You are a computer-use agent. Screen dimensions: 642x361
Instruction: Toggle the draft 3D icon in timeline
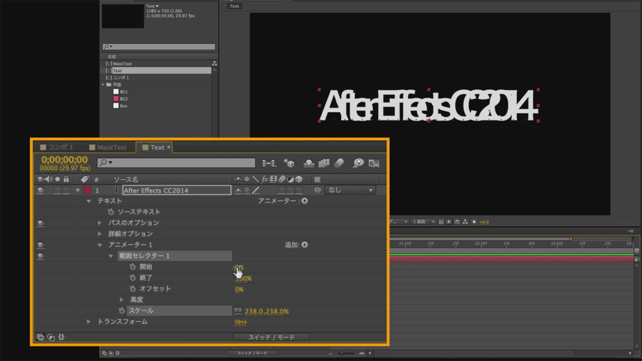coord(288,163)
